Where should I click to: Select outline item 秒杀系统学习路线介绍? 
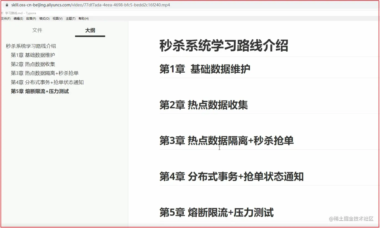[x=31, y=46]
